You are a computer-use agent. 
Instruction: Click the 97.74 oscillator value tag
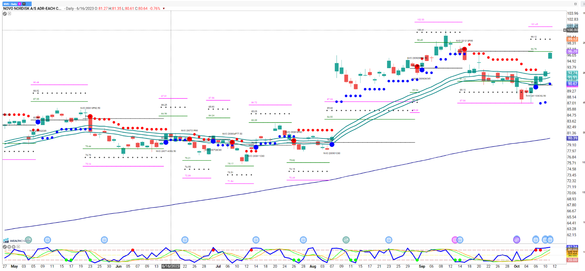click(572, 247)
